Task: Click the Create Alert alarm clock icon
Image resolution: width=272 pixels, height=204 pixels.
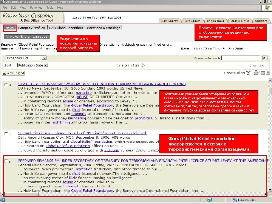Action: tap(249, 73)
